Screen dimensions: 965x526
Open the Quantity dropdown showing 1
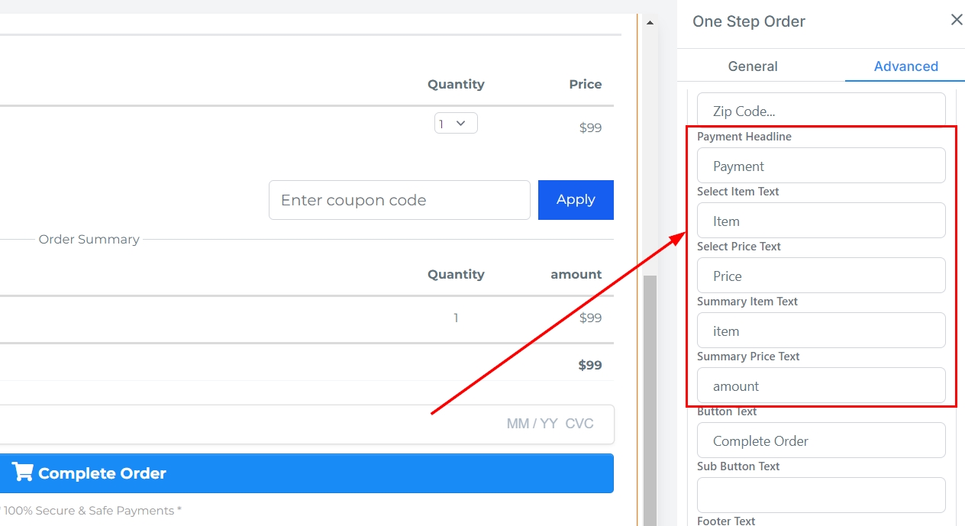pyautogui.click(x=456, y=123)
